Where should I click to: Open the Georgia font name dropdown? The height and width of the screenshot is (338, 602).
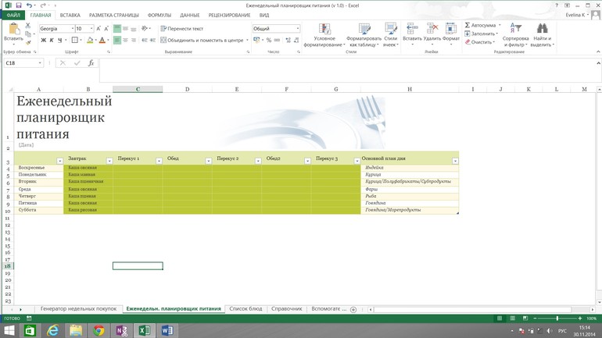(72, 29)
